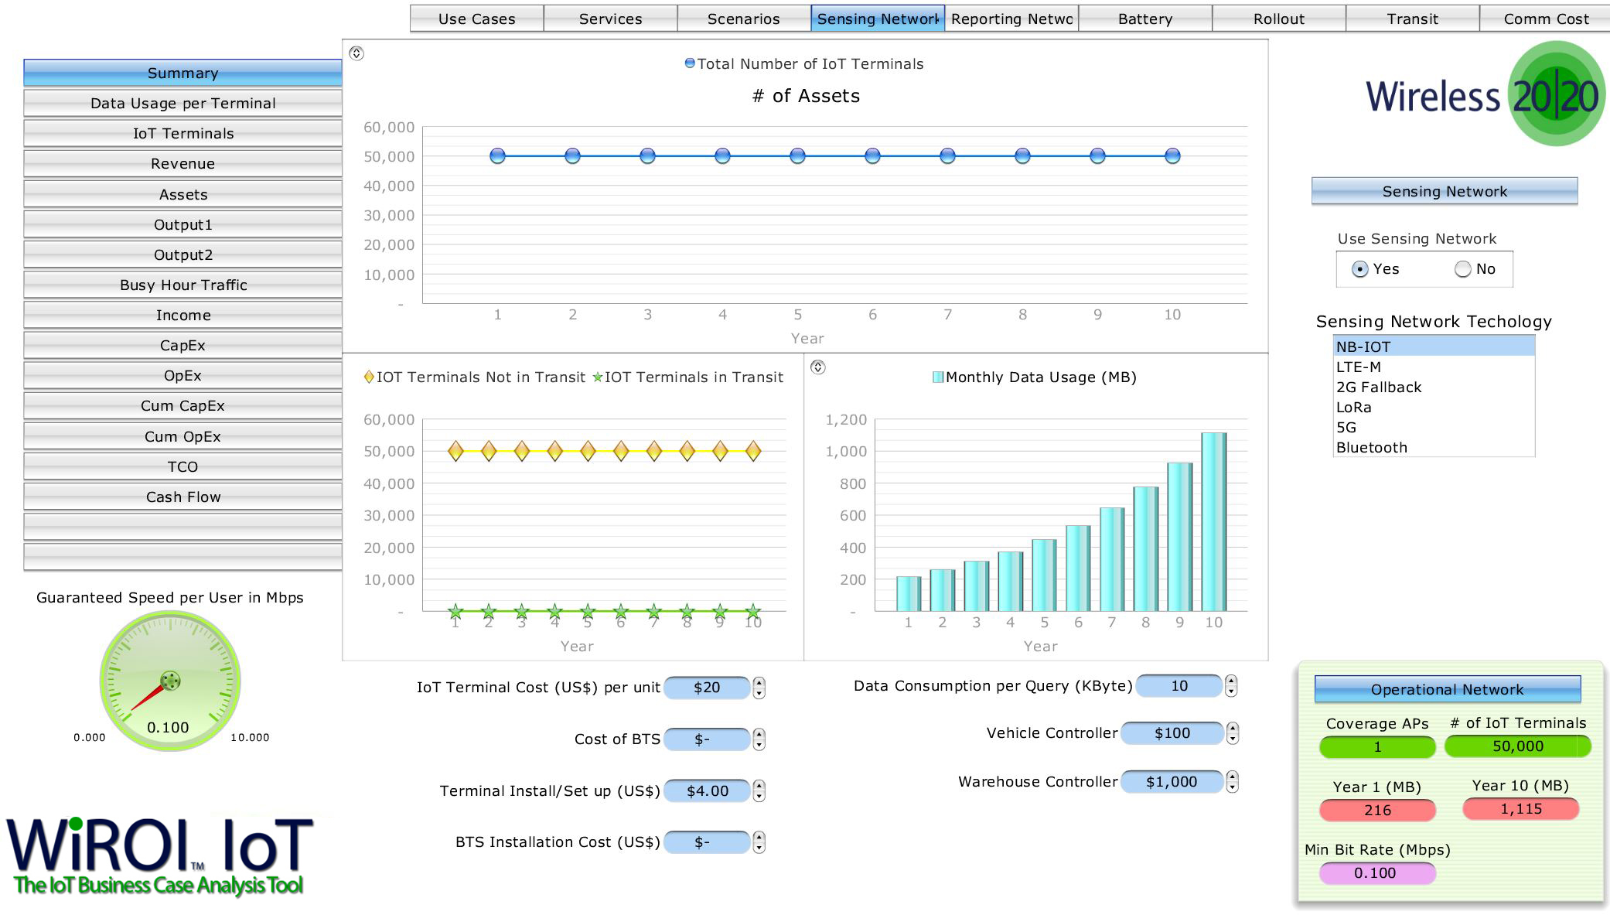Click Total Number of IoT Terminals legend
The image size is (1610, 915).
[x=804, y=63]
